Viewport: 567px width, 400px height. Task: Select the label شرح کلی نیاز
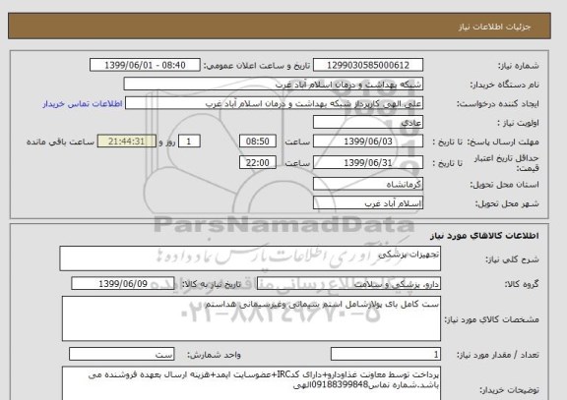pos(512,259)
